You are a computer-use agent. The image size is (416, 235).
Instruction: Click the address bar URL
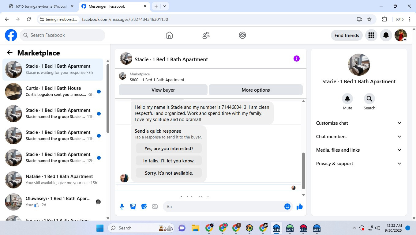pos(125,19)
